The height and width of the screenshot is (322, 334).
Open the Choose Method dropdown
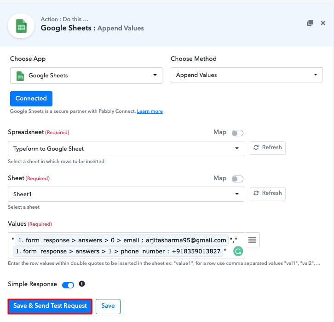click(x=247, y=75)
